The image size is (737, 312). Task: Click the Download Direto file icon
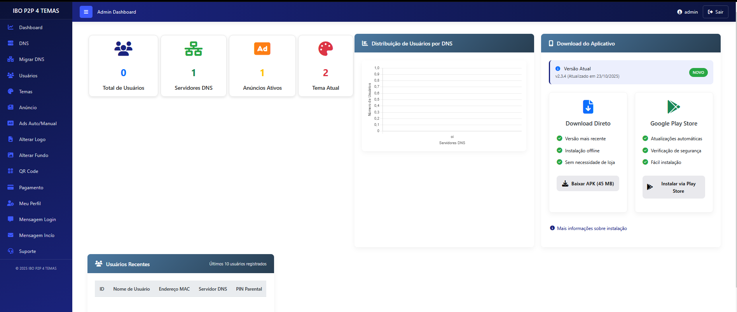pyautogui.click(x=588, y=106)
